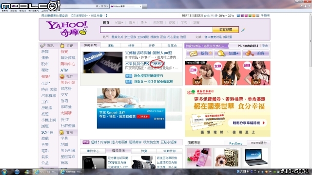Click the second blue tag icon in news links
This screenshot has width=312, height=175.
pos(129,82)
